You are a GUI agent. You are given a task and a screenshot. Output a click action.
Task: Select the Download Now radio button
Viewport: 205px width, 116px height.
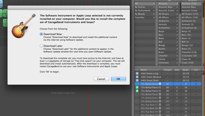tap(41, 34)
